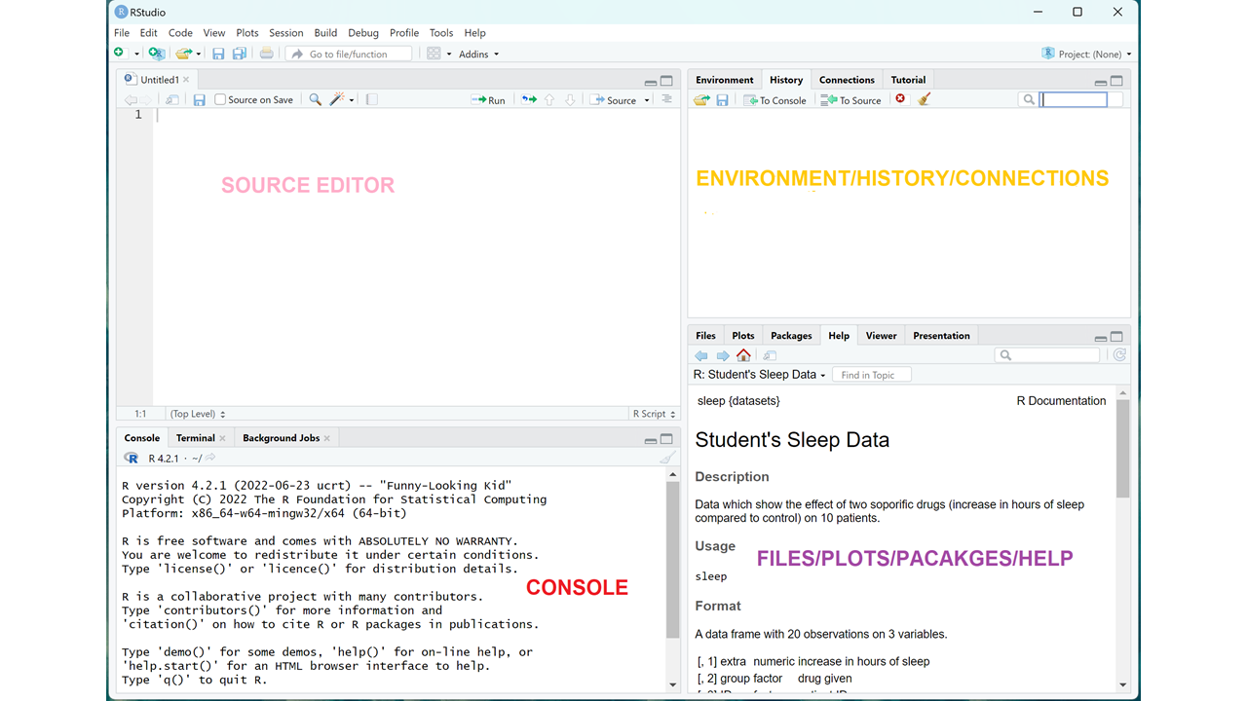Create a new file with the green plus icon
The height and width of the screenshot is (701, 1247).
click(x=119, y=54)
